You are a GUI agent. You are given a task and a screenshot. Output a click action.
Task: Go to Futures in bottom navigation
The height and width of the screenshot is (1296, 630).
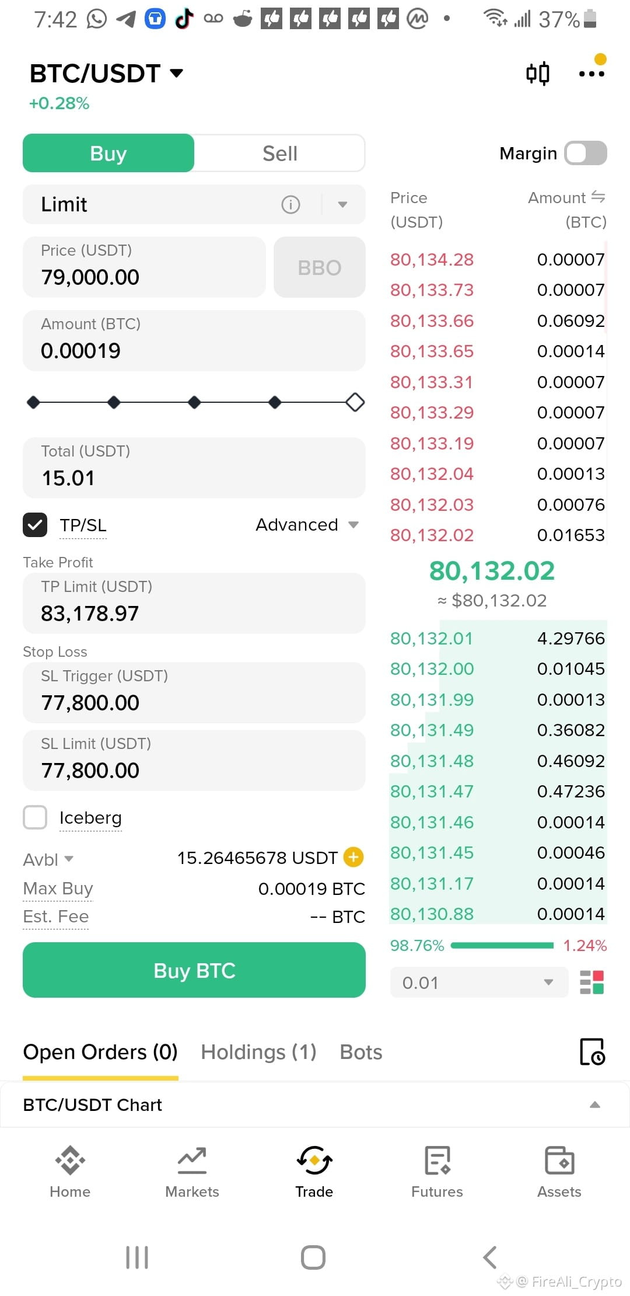[437, 1172]
